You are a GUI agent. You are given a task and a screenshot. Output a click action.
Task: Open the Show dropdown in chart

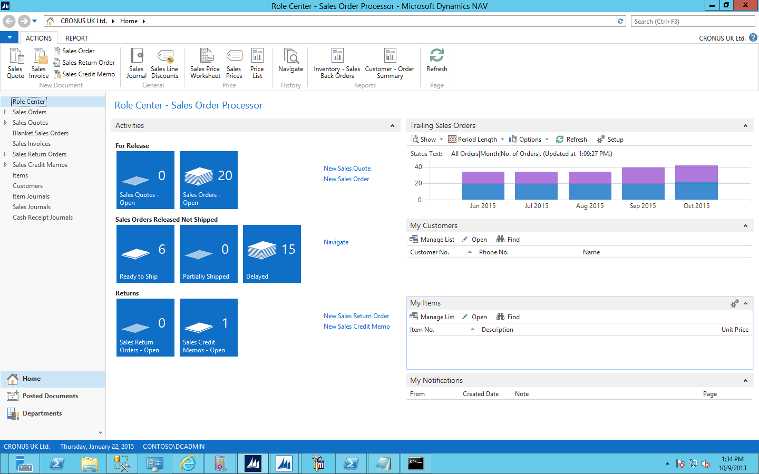(x=427, y=140)
